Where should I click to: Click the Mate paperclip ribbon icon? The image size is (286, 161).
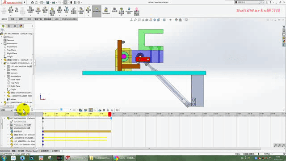(x=17, y=10)
